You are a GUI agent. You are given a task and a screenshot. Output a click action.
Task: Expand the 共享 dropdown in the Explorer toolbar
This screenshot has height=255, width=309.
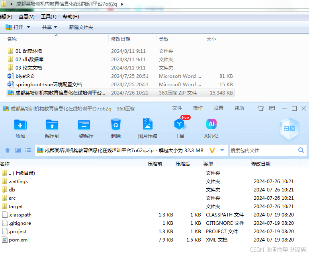[x=55, y=27]
